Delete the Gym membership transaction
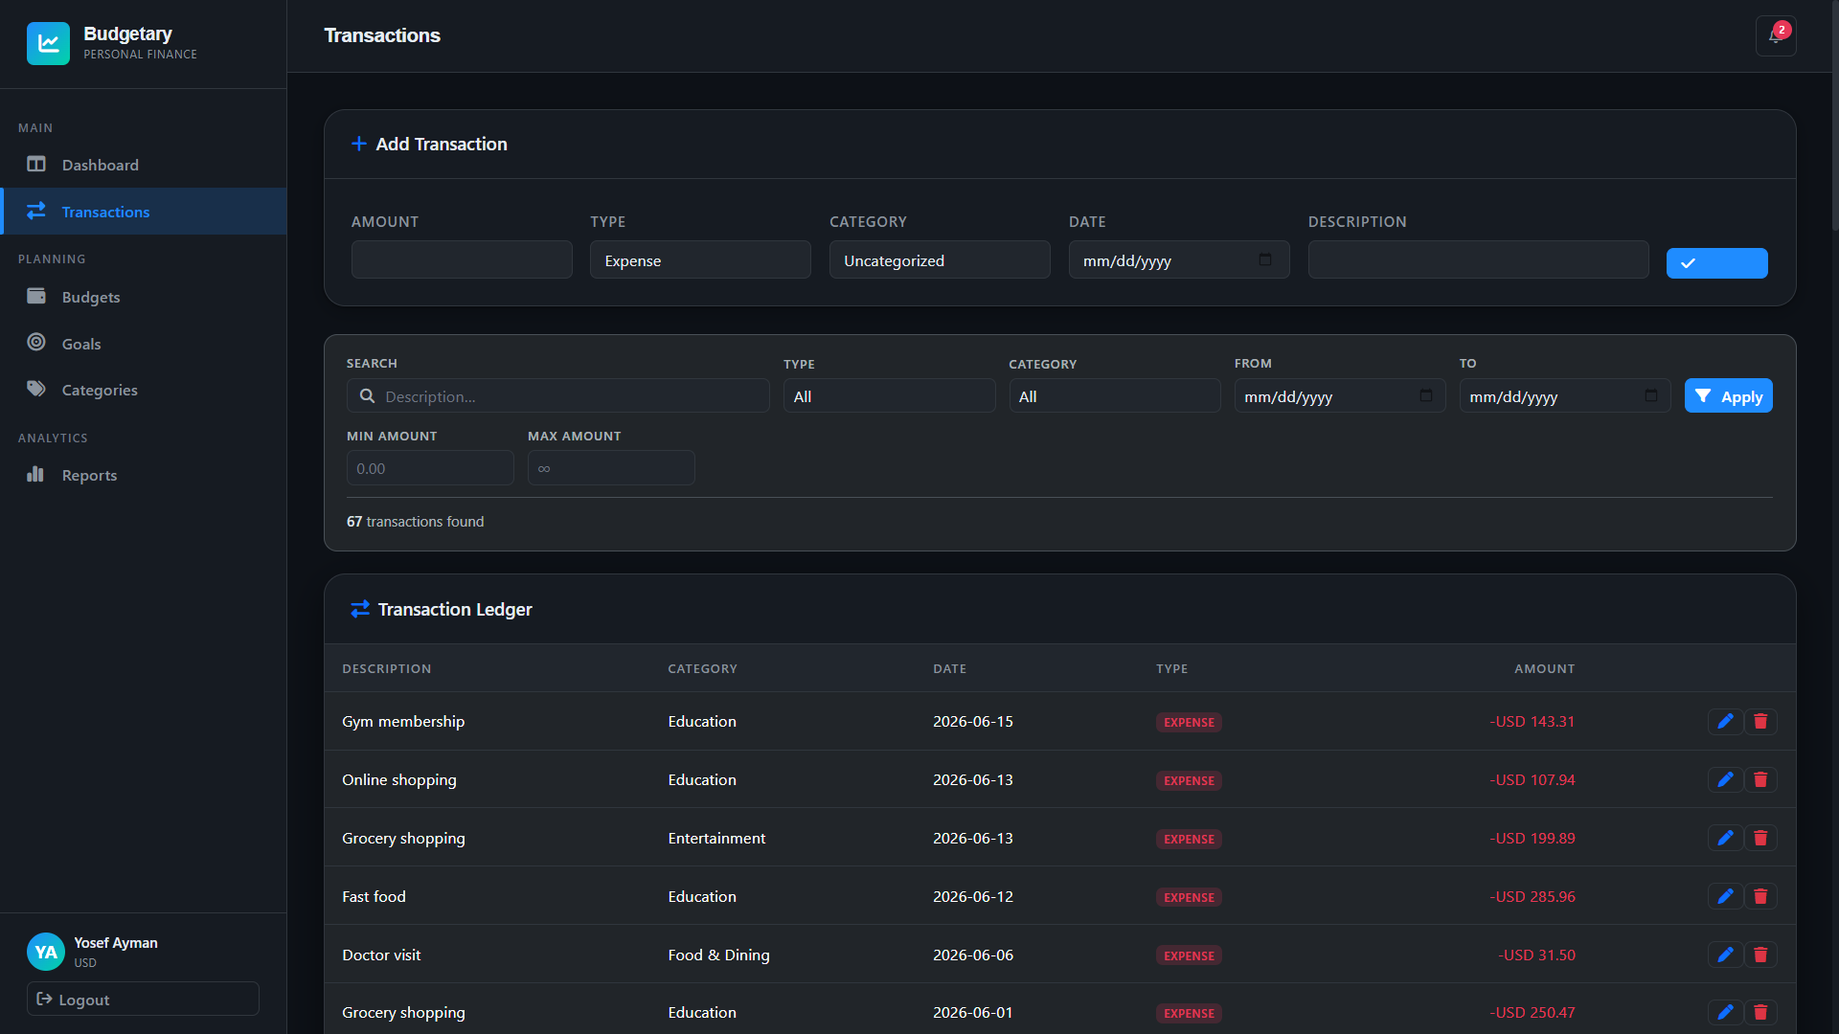Viewport: 1839px width, 1034px height. pyautogui.click(x=1760, y=722)
